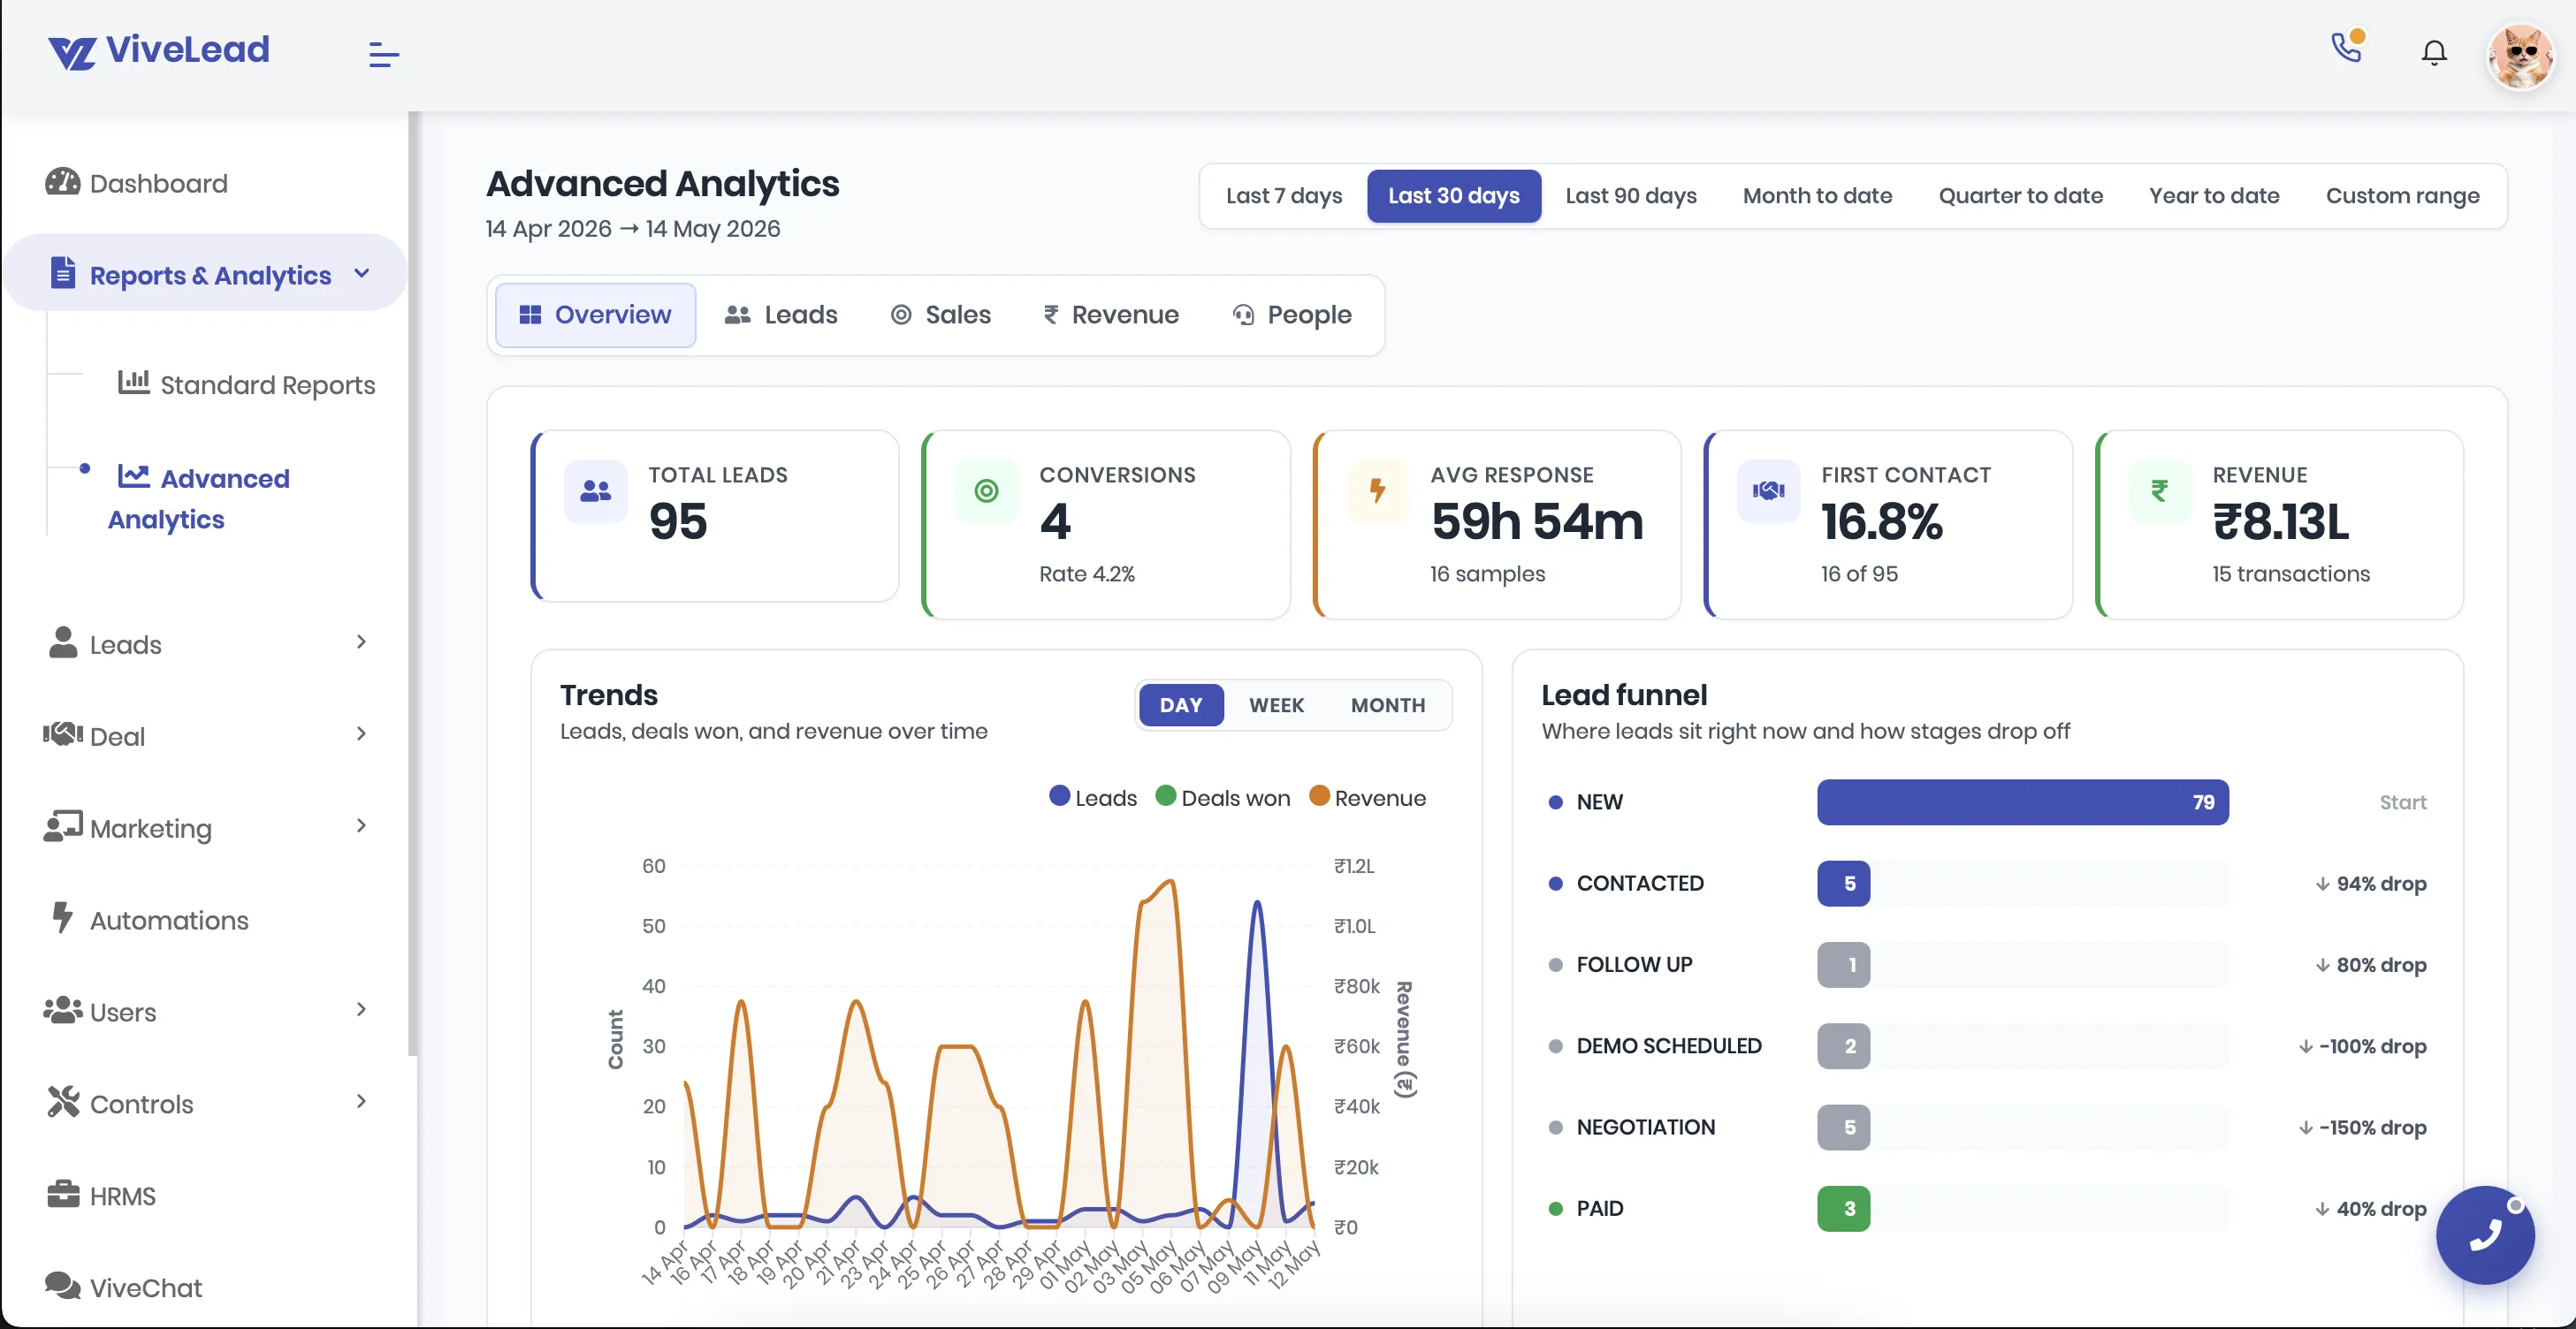Click the Avg Response bolt icon

(1377, 490)
